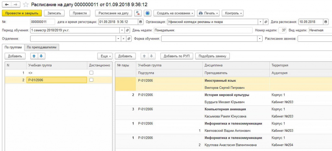The height and width of the screenshot is (151, 332).
Task: Add document to favorites with star icon
Action: pyautogui.click(x=26, y=5)
